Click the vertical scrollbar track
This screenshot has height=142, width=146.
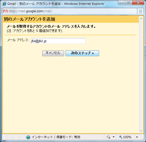(x=141, y=75)
